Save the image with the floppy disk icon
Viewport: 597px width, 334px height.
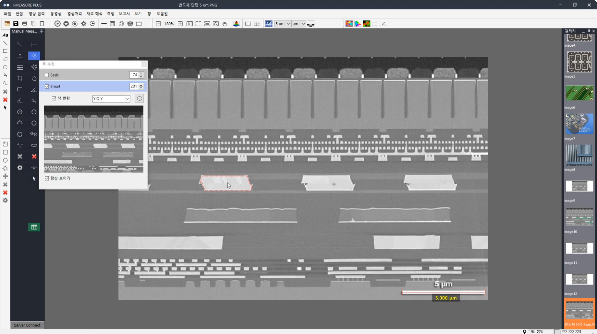coord(16,24)
